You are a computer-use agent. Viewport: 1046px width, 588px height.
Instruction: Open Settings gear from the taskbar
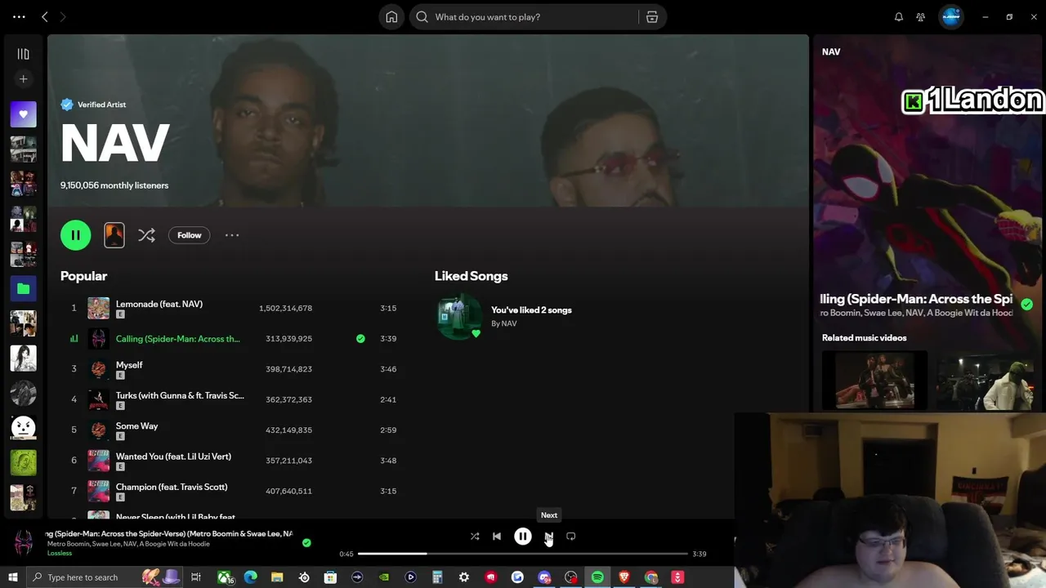pyautogui.click(x=464, y=577)
